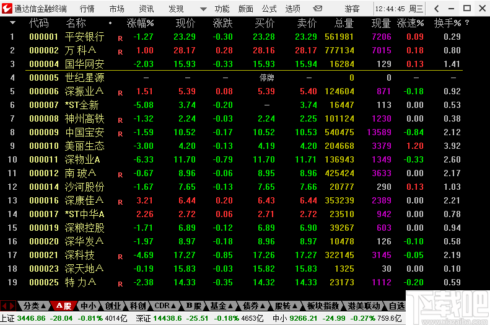The image size is (490, 325).
Task: Switch to the B股 tab
Action: pos(194,306)
